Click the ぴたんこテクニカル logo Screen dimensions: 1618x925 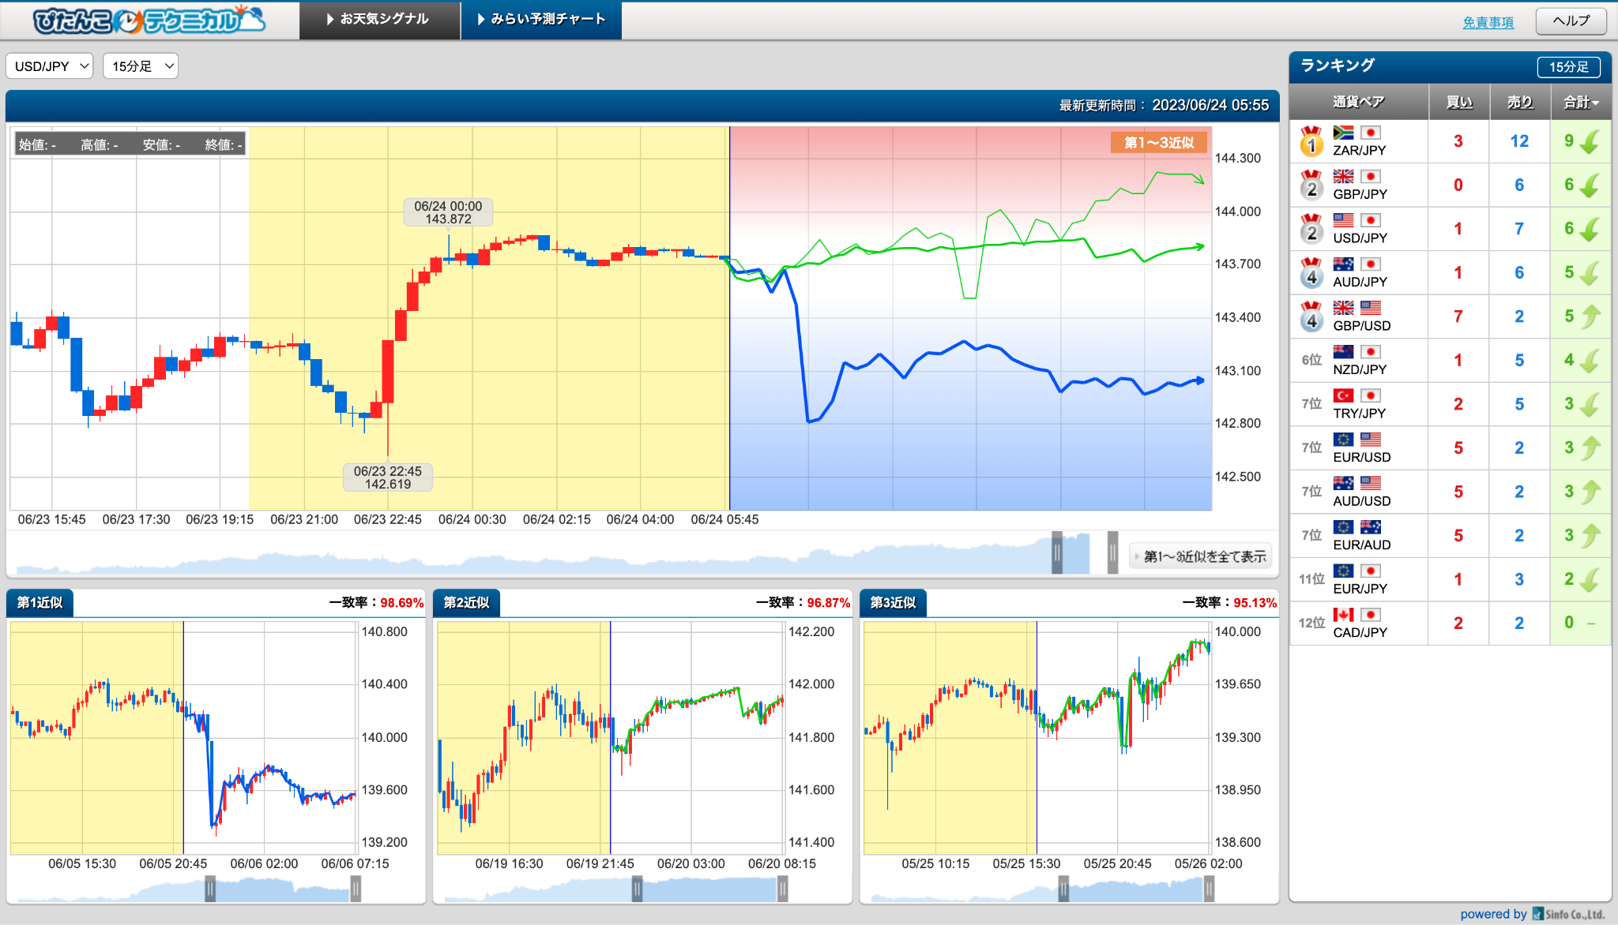[x=149, y=21]
